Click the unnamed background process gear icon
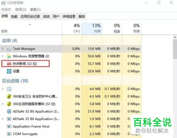 [9, 89]
